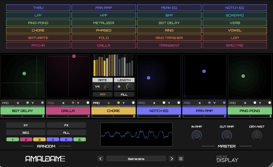Toggle the X modulation dot on Chore slot
The width and height of the screenshot is (273, 167).
pyautogui.click(x=118, y=103)
